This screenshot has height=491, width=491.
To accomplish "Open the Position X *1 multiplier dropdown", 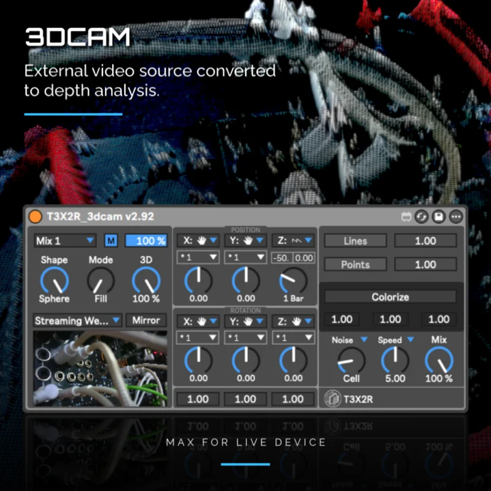I will click(x=198, y=257).
